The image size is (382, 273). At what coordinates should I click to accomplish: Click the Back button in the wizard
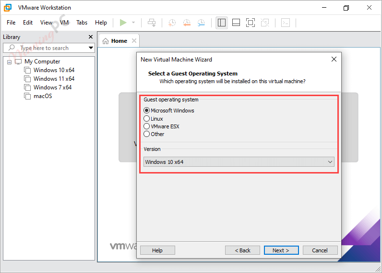[x=242, y=250]
